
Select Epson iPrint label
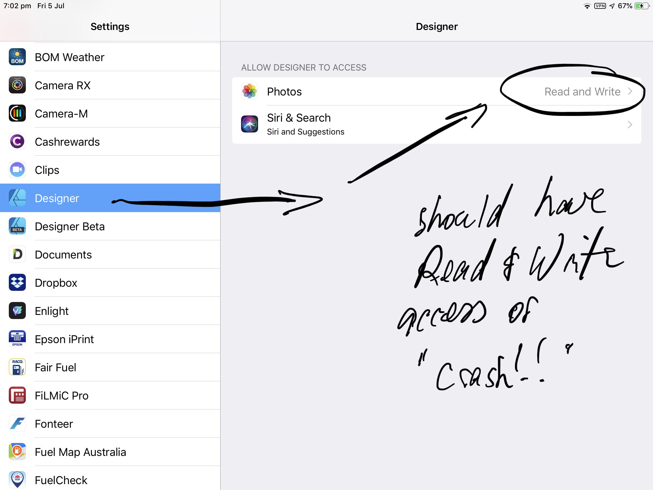click(64, 339)
